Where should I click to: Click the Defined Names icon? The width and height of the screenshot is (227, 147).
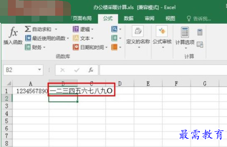coord(138,31)
